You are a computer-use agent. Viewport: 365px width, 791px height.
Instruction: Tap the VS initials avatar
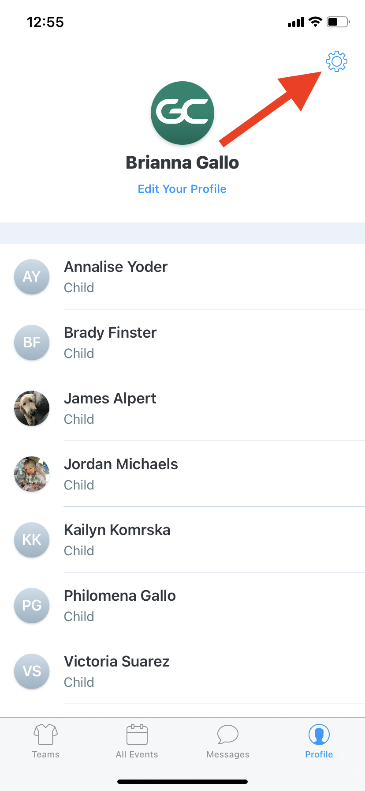[32, 671]
